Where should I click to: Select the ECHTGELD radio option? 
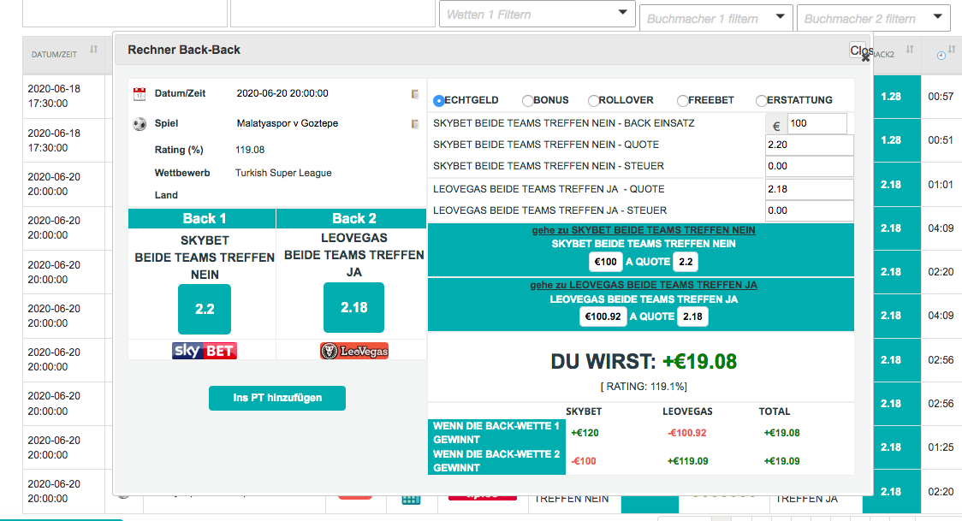439,101
